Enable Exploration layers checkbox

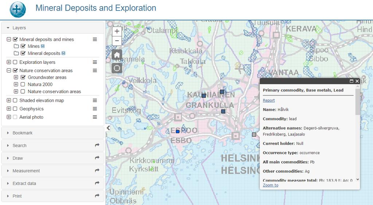click(x=15, y=62)
